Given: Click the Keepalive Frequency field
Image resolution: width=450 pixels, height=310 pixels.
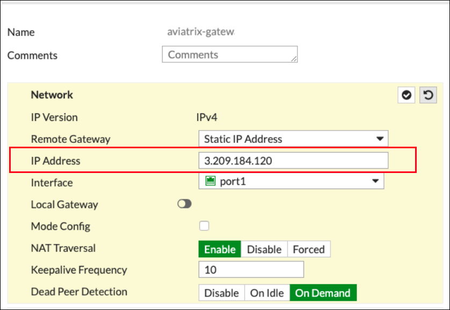Looking at the screenshot, I should click(x=251, y=270).
